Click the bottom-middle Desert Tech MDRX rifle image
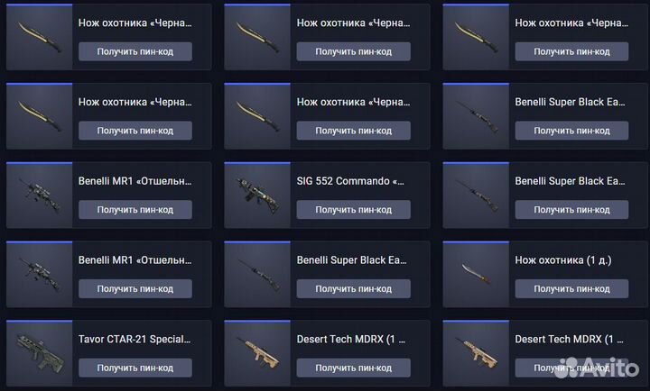650x391 pixels. [257, 353]
